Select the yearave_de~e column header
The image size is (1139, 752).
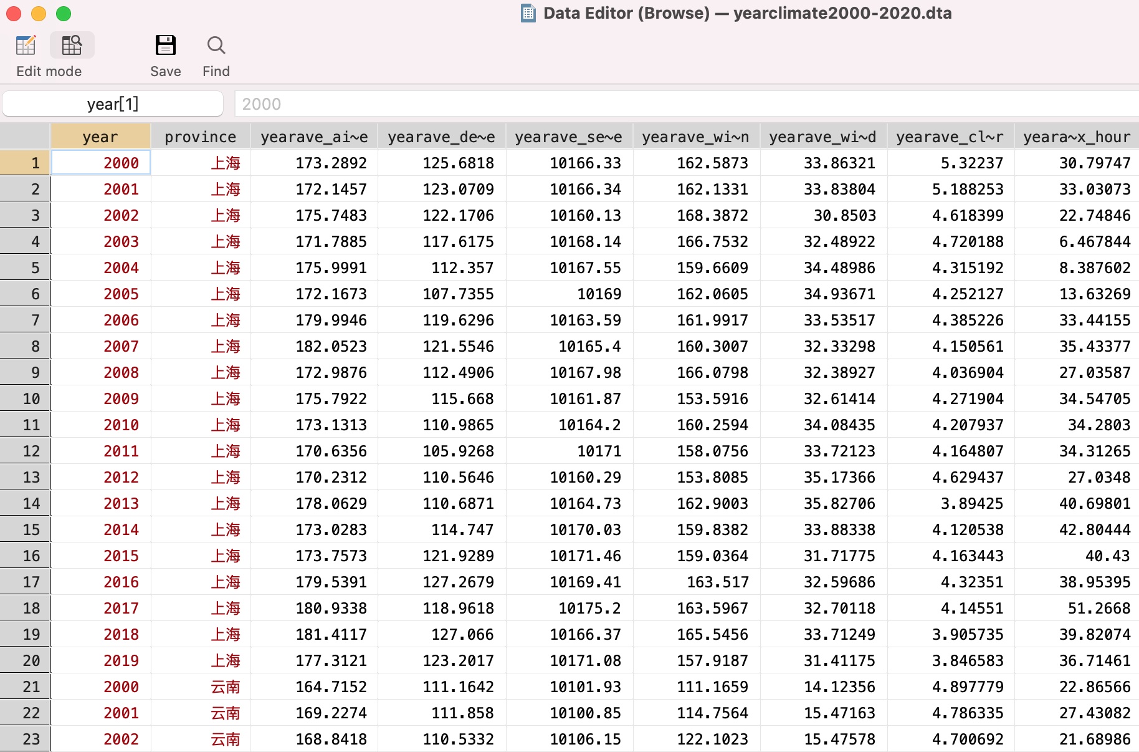(x=441, y=137)
